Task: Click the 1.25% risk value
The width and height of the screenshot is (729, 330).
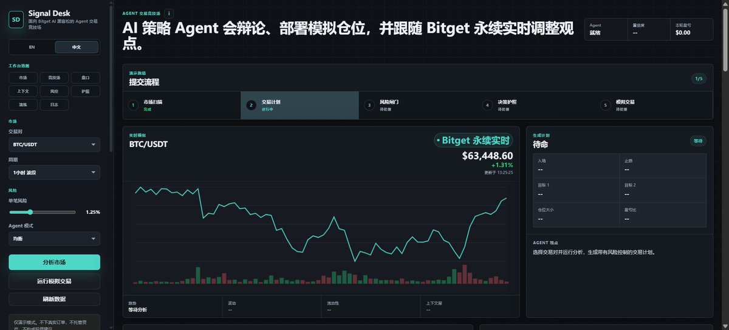Action: point(93,212)
